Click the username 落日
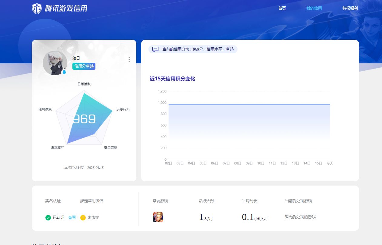 click(76, 58)
